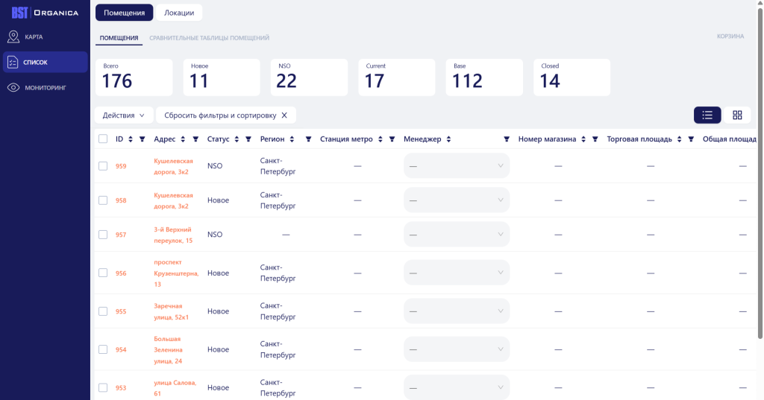Open the Действия dropdown
Viewport: 764px width, 400px height.
(124, 115)
